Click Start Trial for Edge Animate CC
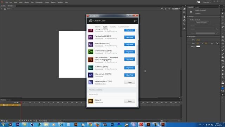Screen dimensions: 225x127 click(x=130, y=75)
